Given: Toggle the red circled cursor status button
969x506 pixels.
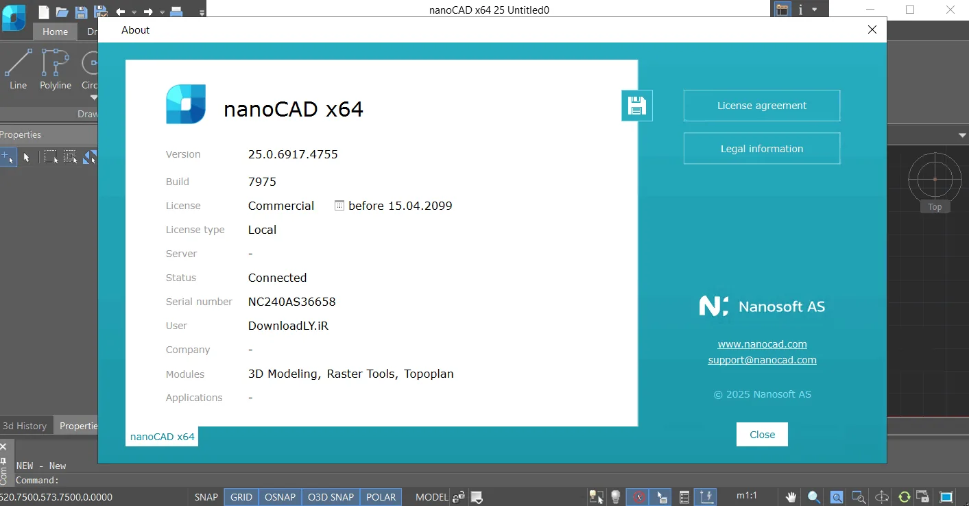Looking at the screenshot, I should [x=638, y=497].
